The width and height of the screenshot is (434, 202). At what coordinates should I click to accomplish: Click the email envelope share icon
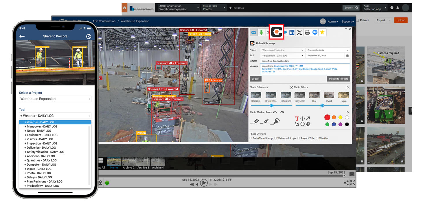[x=254, y=32]
